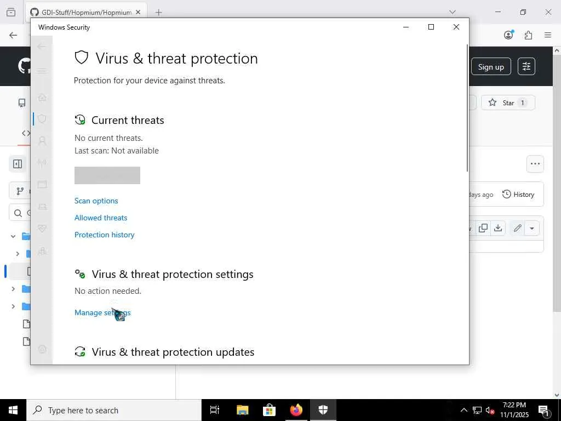Screen dimensions: 561x421
Task: Click the Windows Security vertical scrollbar
Action: click(x=467, y=108)
